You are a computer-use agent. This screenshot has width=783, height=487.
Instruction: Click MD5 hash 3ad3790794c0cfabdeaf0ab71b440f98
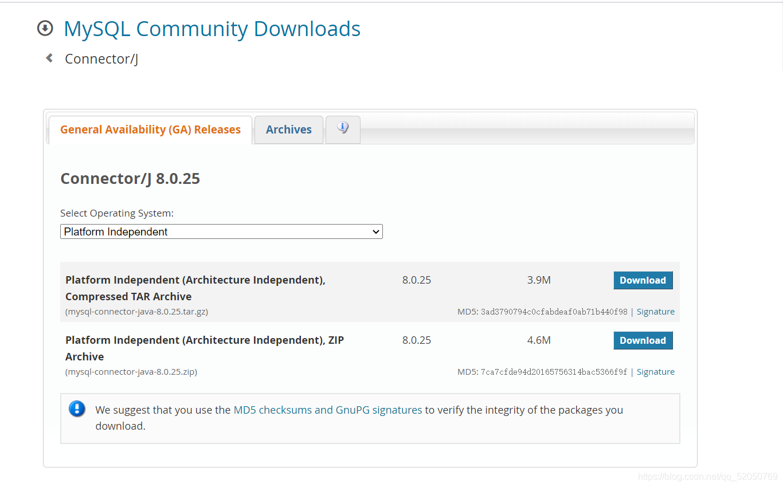point(554,312)
